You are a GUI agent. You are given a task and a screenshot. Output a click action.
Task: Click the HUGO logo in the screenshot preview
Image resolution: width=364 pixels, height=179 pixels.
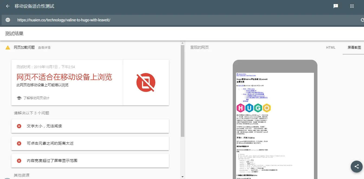254,108
